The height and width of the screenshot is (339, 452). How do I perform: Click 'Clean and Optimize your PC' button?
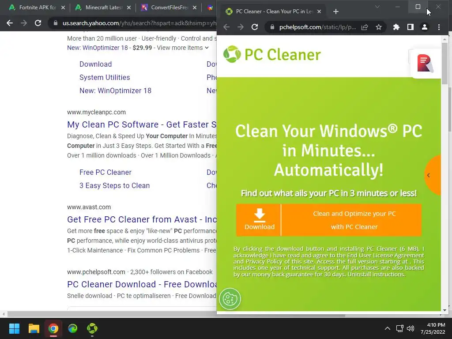[x=351, y=220]
